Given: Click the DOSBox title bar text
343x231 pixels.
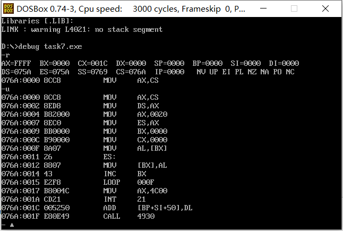Looking at the screenshot, I should pos(131,9).
